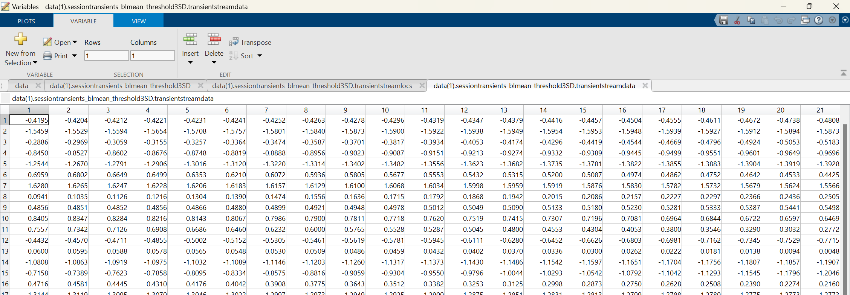Expand the Open dropdown arrow
850x295 pixels.
click(x=75, y=42)
